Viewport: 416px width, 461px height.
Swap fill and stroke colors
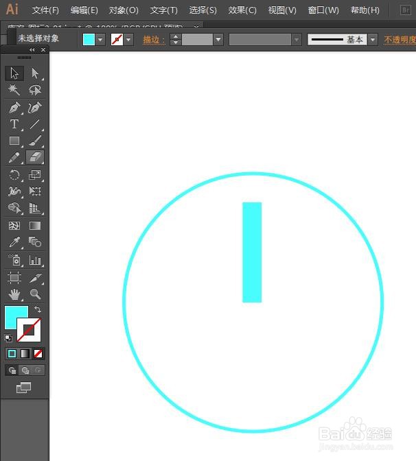[38, 309]
